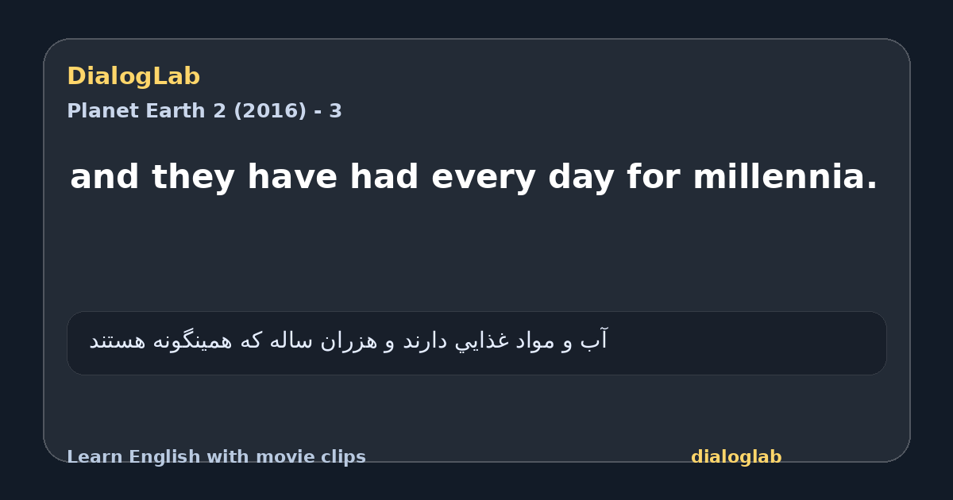953x500 pixels.
Task: Click the word "they" in the subtitle
Action: [192, 179]
